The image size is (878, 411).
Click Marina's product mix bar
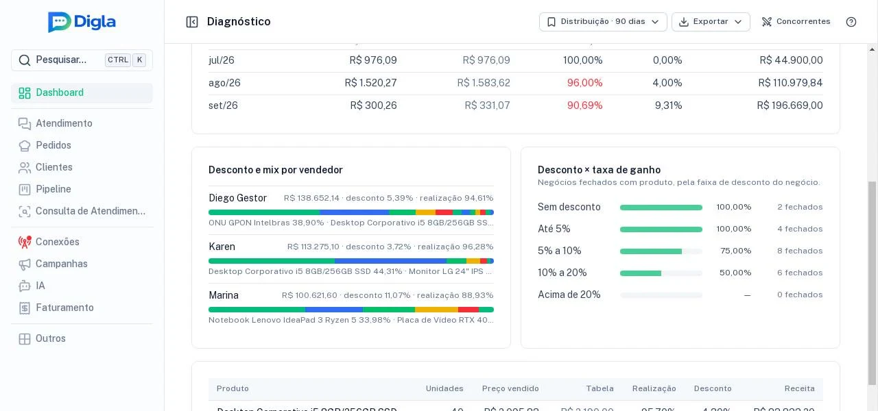point(351,310)
